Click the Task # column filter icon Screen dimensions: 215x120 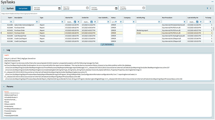(11, 22)
